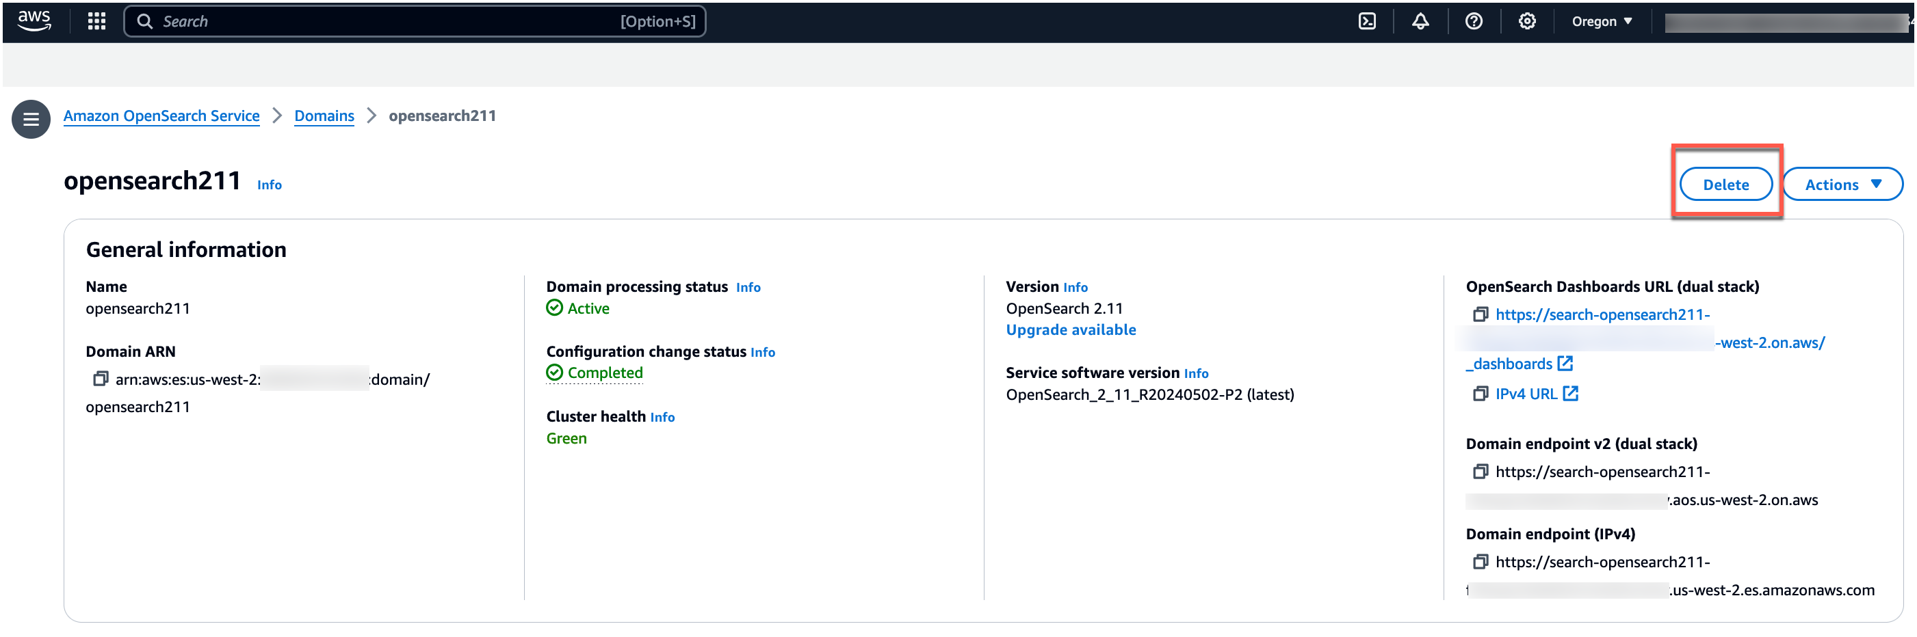1917x637 pixels.
Task: Open external link icon beside IPv4 URL
Action: coord(1570,394)
